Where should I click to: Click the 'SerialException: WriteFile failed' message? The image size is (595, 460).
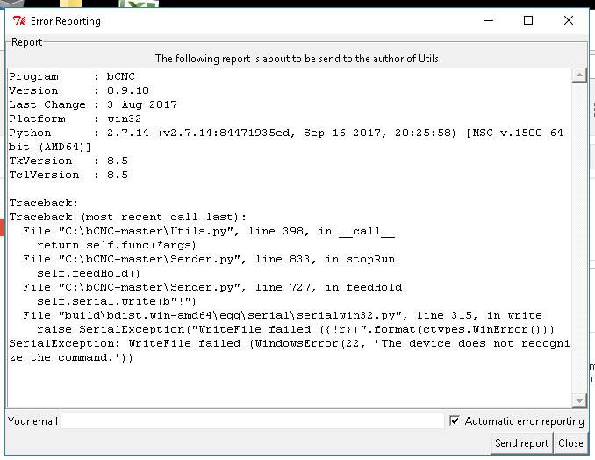point(289,350)
